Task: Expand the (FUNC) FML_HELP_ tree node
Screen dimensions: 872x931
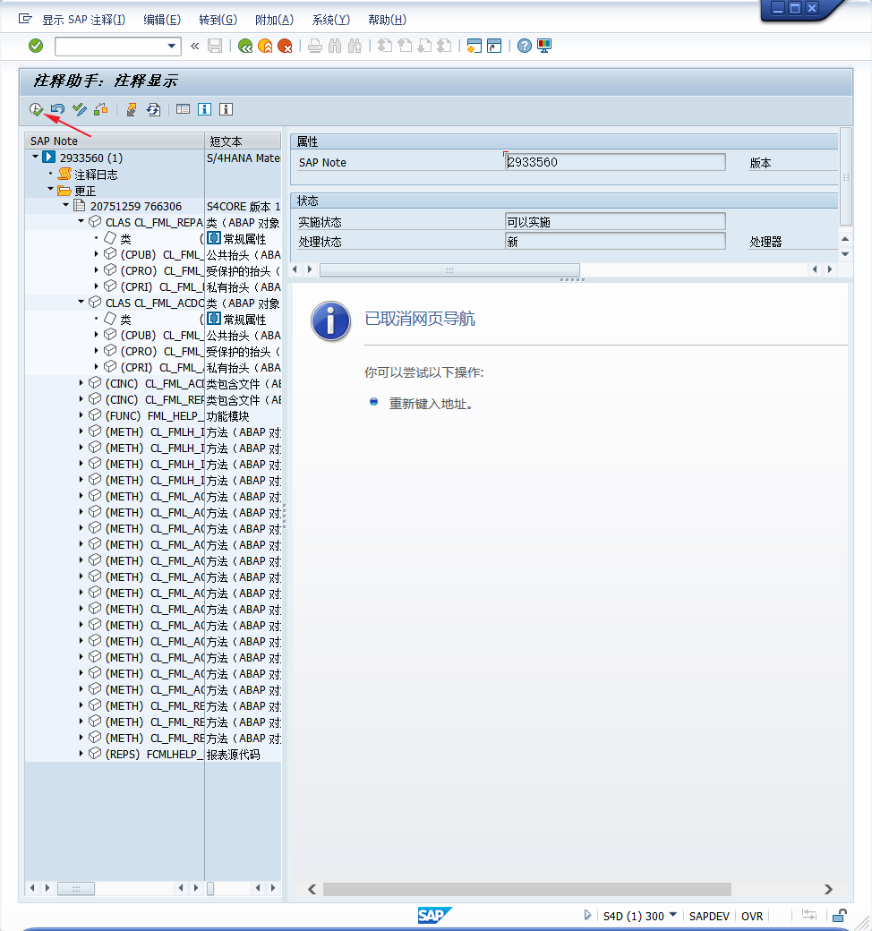Action: (81, 415)
